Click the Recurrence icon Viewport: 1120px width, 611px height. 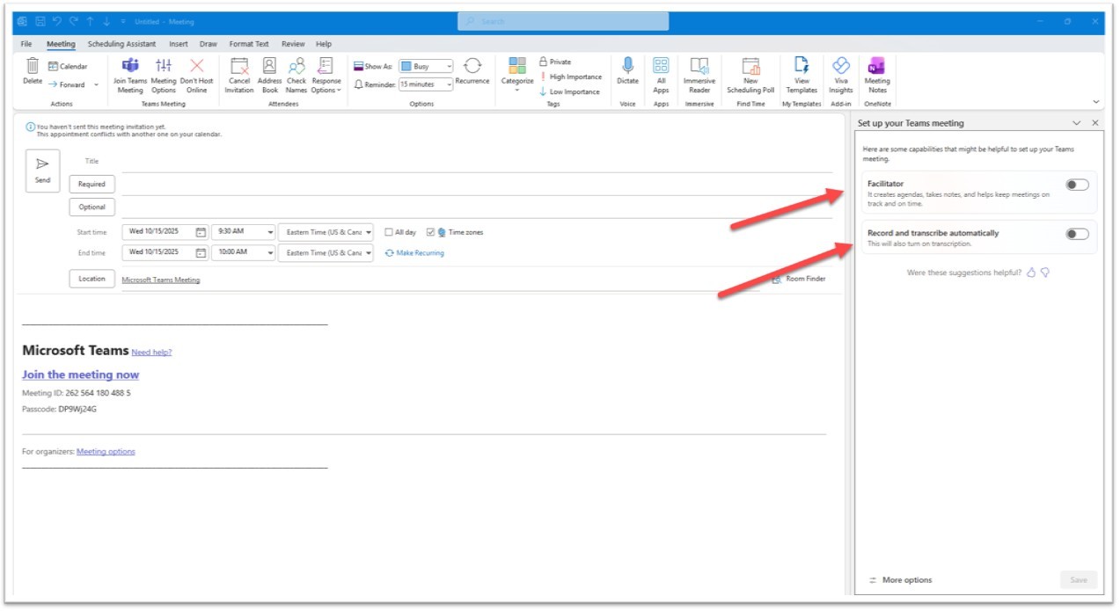(x=472, y=67)
